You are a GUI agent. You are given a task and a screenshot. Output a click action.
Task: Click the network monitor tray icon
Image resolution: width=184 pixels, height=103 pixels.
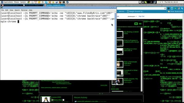[x=155, y=2]
